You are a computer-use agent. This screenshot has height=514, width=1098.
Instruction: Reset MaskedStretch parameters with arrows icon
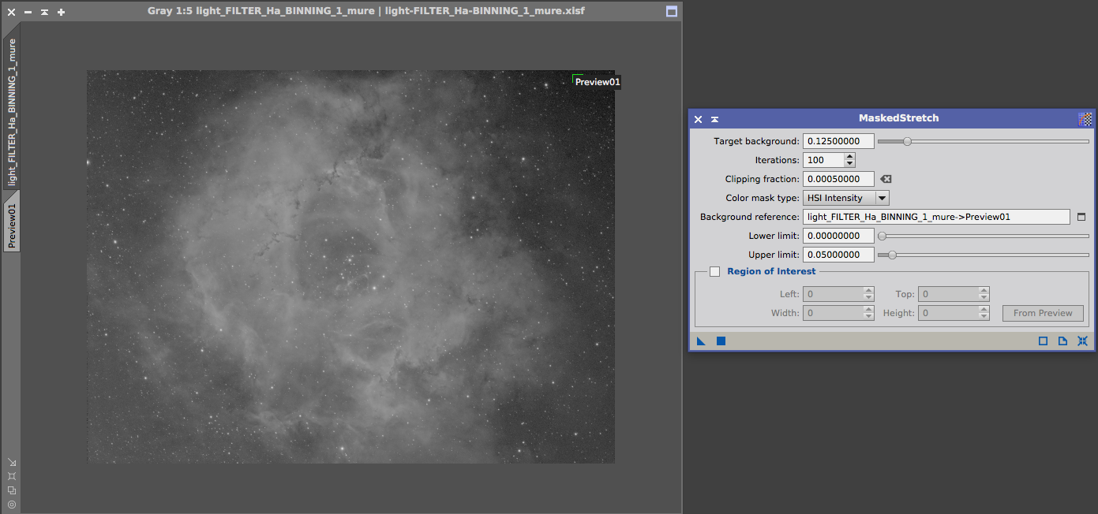[1082, 341]
